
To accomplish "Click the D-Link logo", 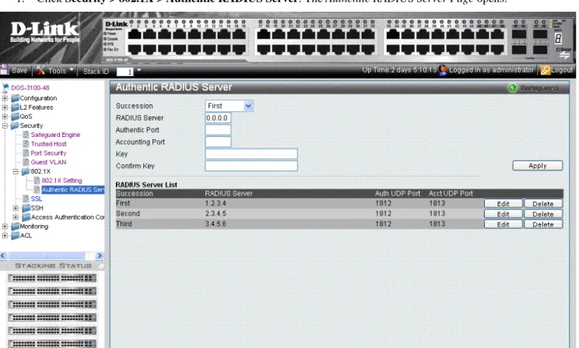I will (x=44, y=32).
